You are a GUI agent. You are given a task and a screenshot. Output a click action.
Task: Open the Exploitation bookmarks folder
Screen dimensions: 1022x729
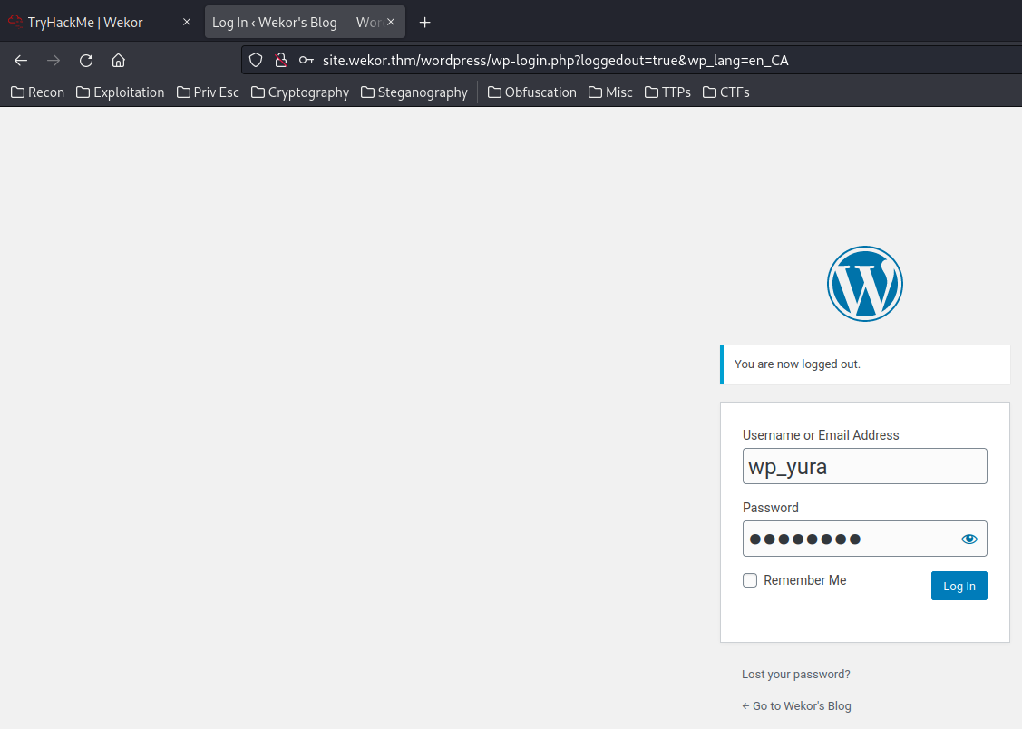tap(121, 92)
